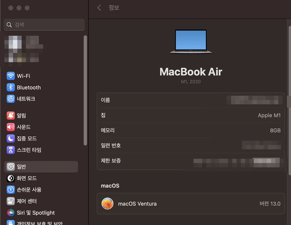The image size is (291, 225).
Task: Select the Network globe icon
Action: point(10,99)
